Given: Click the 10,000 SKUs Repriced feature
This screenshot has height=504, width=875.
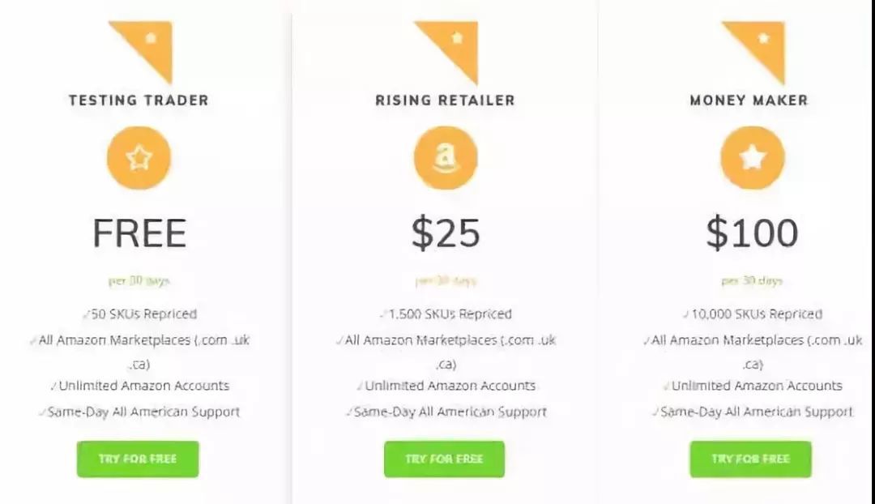Looking at the screenshot, I should (x=752, y=314).
